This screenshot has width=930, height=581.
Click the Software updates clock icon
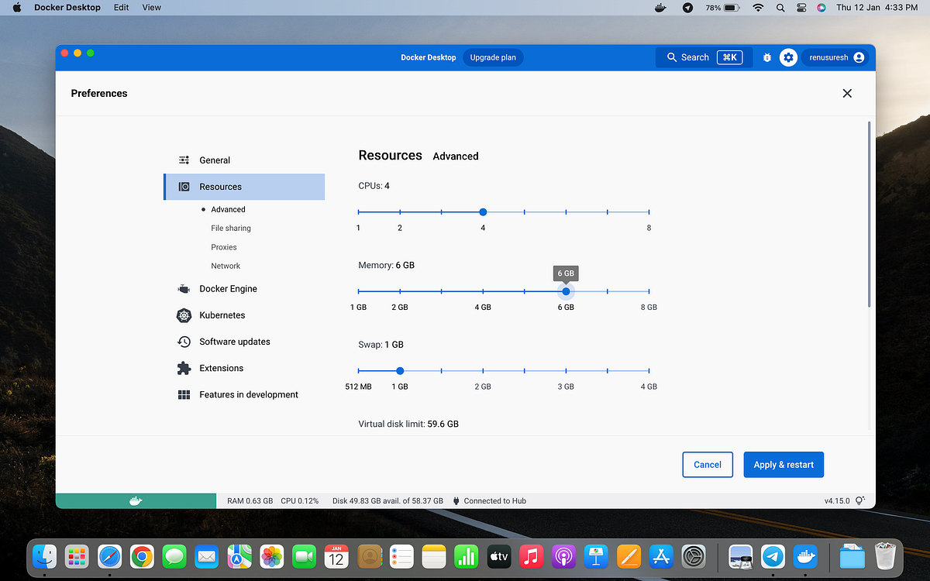coord(184,342)
